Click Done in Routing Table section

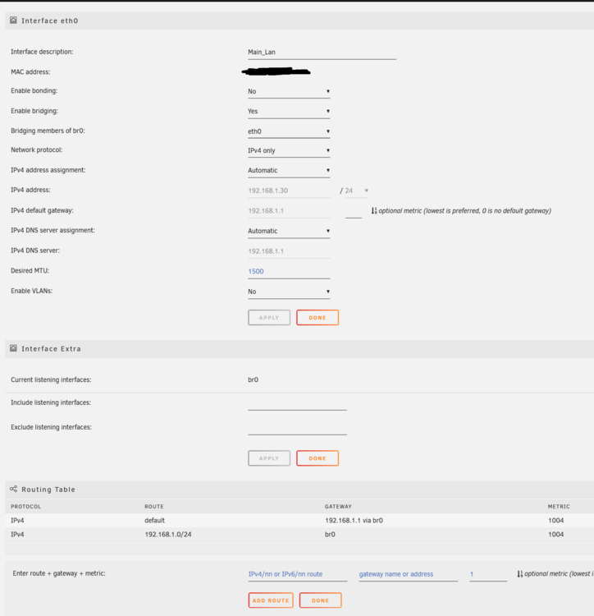click(x=321, y=600)
